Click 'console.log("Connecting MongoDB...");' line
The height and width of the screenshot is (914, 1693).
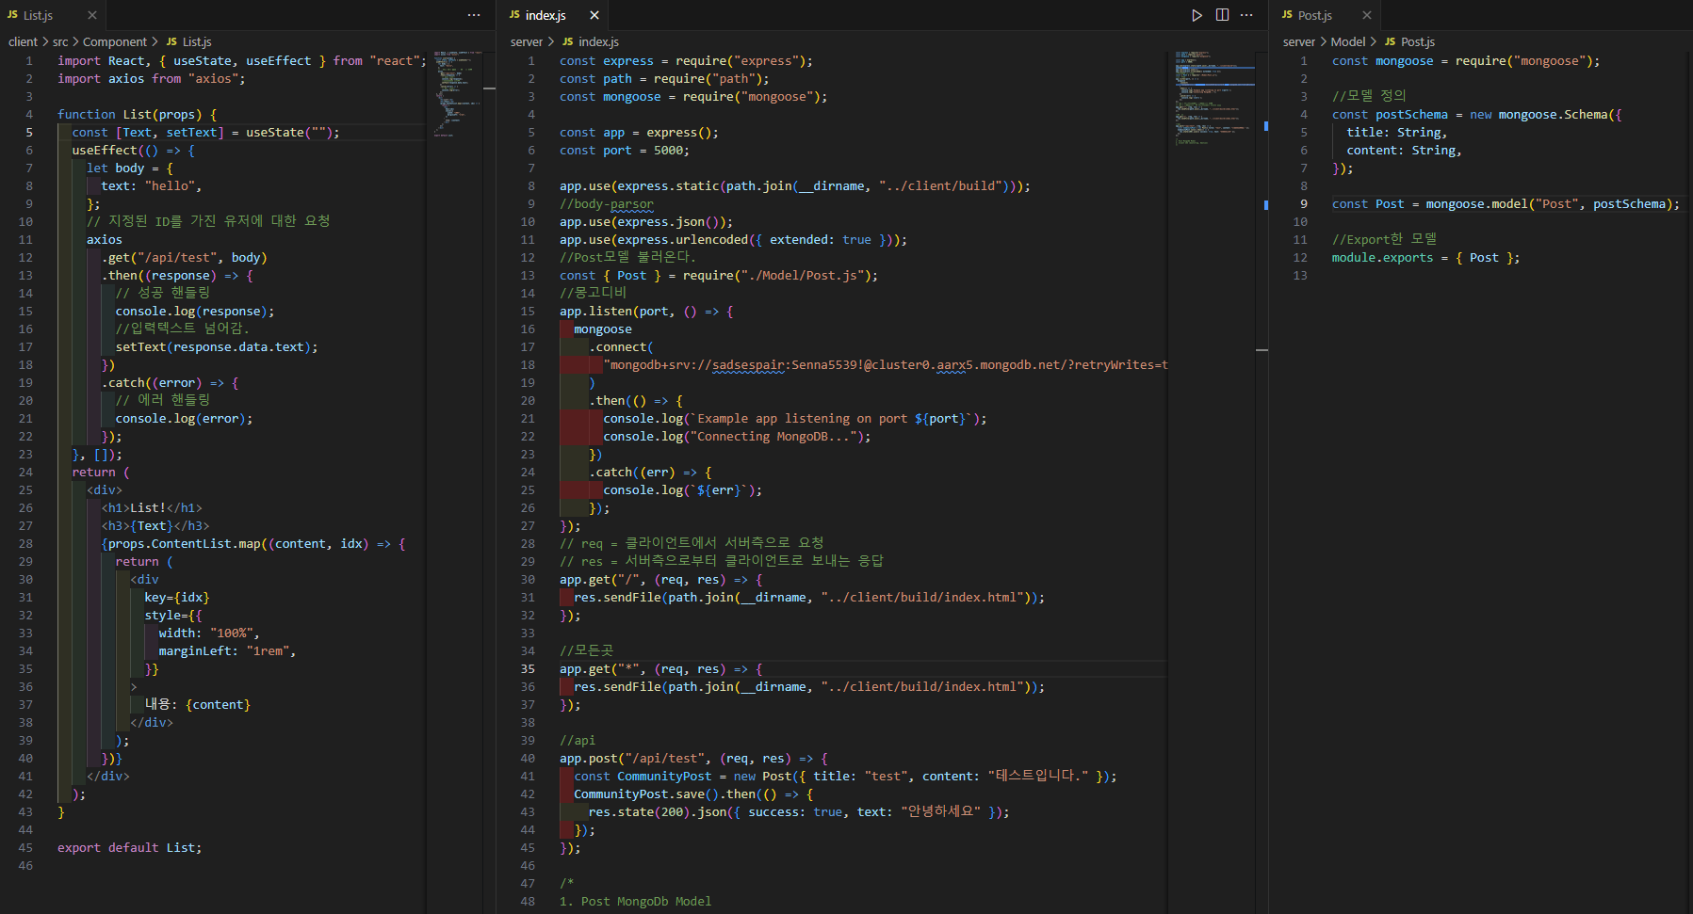tap(737, 437)
